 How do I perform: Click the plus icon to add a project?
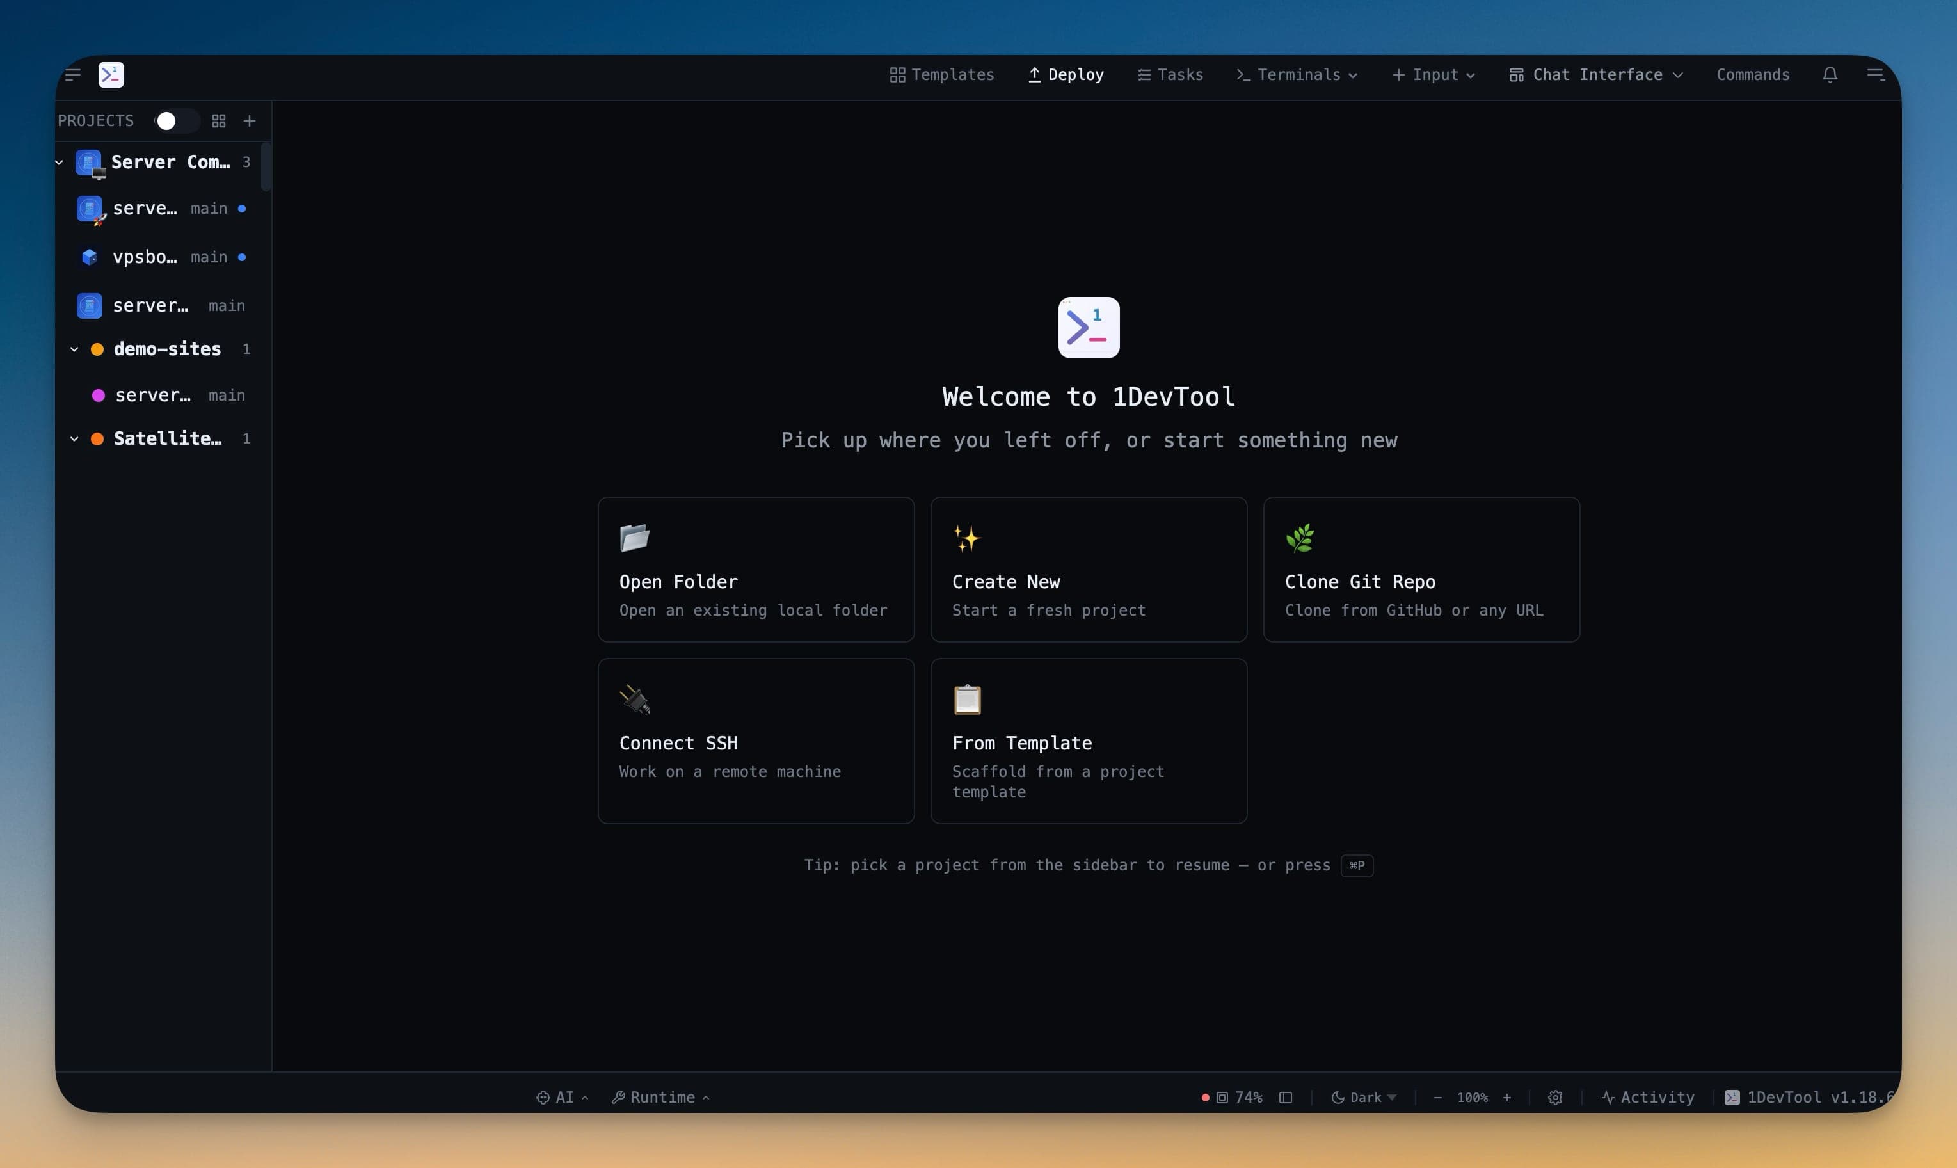tap(250, 120)
